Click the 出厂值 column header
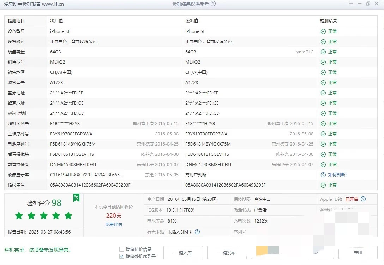384x265 pixels. [56, 21]
